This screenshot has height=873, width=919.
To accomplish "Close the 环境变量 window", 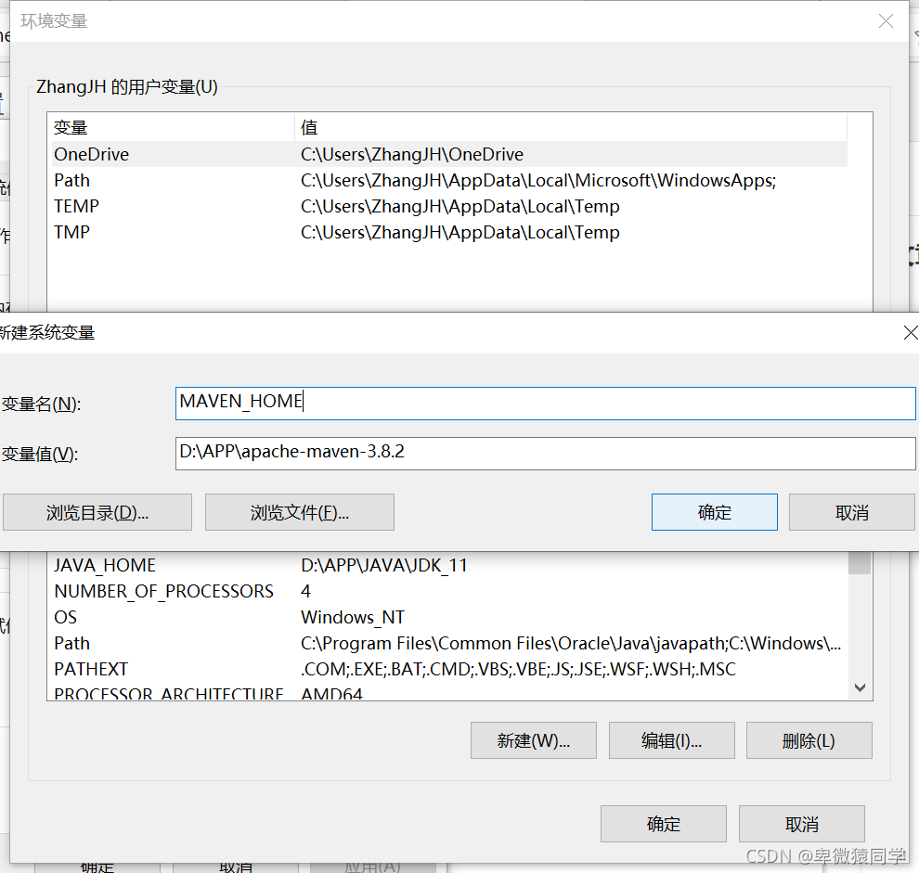I will 886,21.
